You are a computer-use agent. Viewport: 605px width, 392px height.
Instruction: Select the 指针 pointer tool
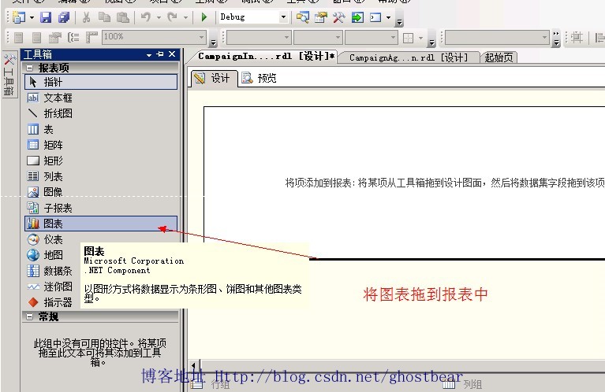101,82
